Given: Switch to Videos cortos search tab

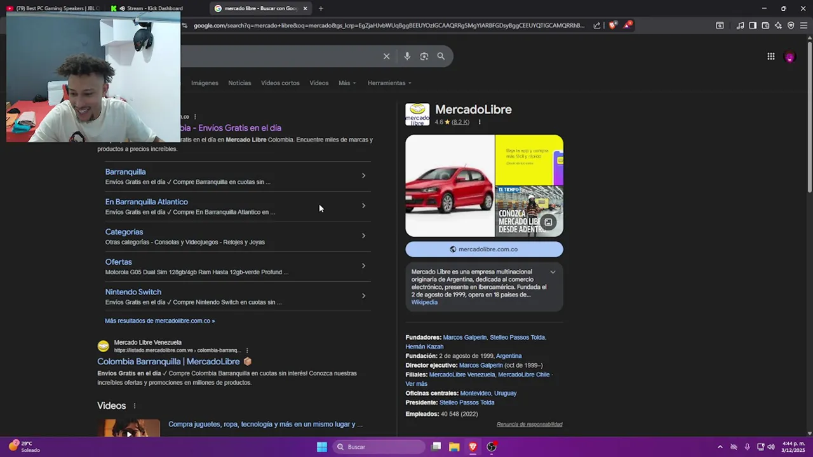Looking at the screenshot, I should [280, 83].
